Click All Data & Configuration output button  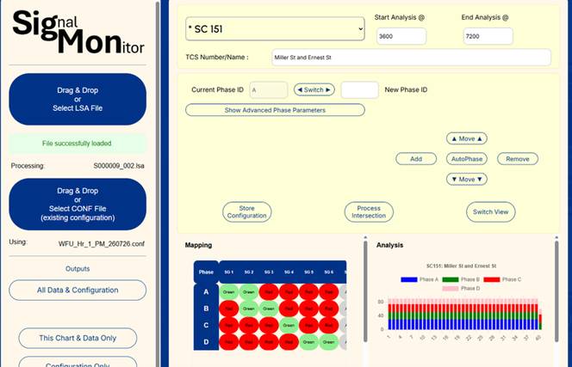(x=78, y=291)
